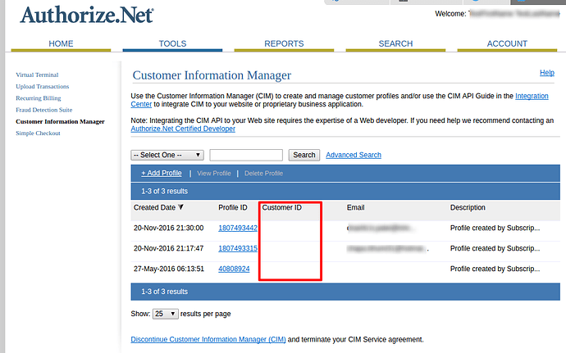Open Virtual Terminal in sidebar
The width and height of the screenshot is (566, 353).
[x=37, y=75]
